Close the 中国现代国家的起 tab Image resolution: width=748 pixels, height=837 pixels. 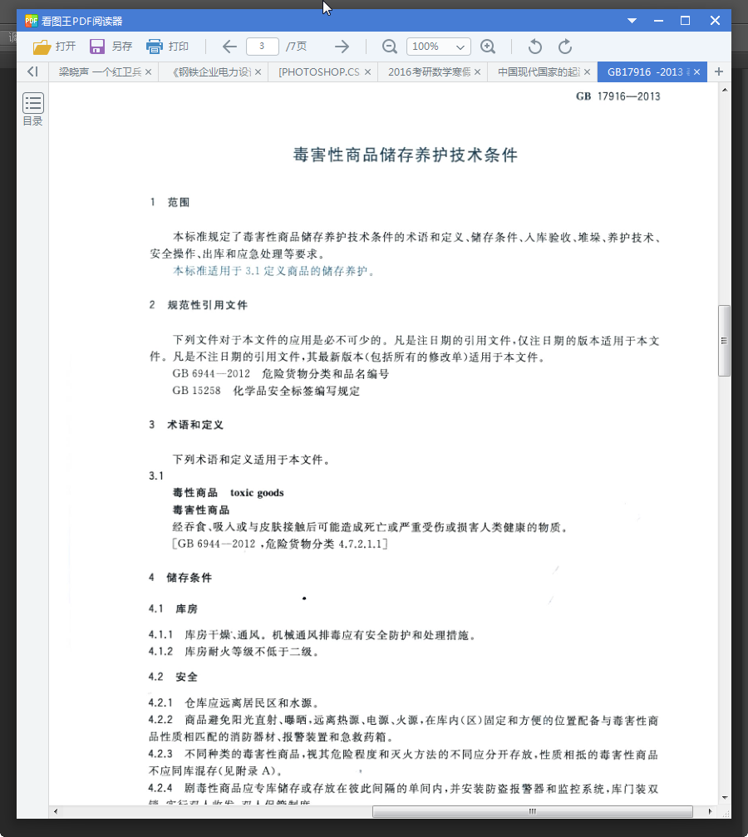(587, 71)
